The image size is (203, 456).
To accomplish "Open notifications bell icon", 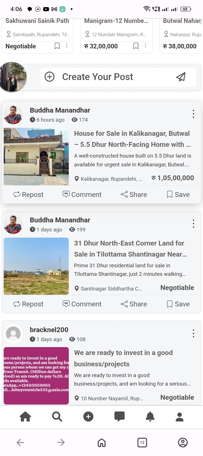I will click(150, 417).
